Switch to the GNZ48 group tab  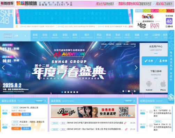(x=147, y=11)
